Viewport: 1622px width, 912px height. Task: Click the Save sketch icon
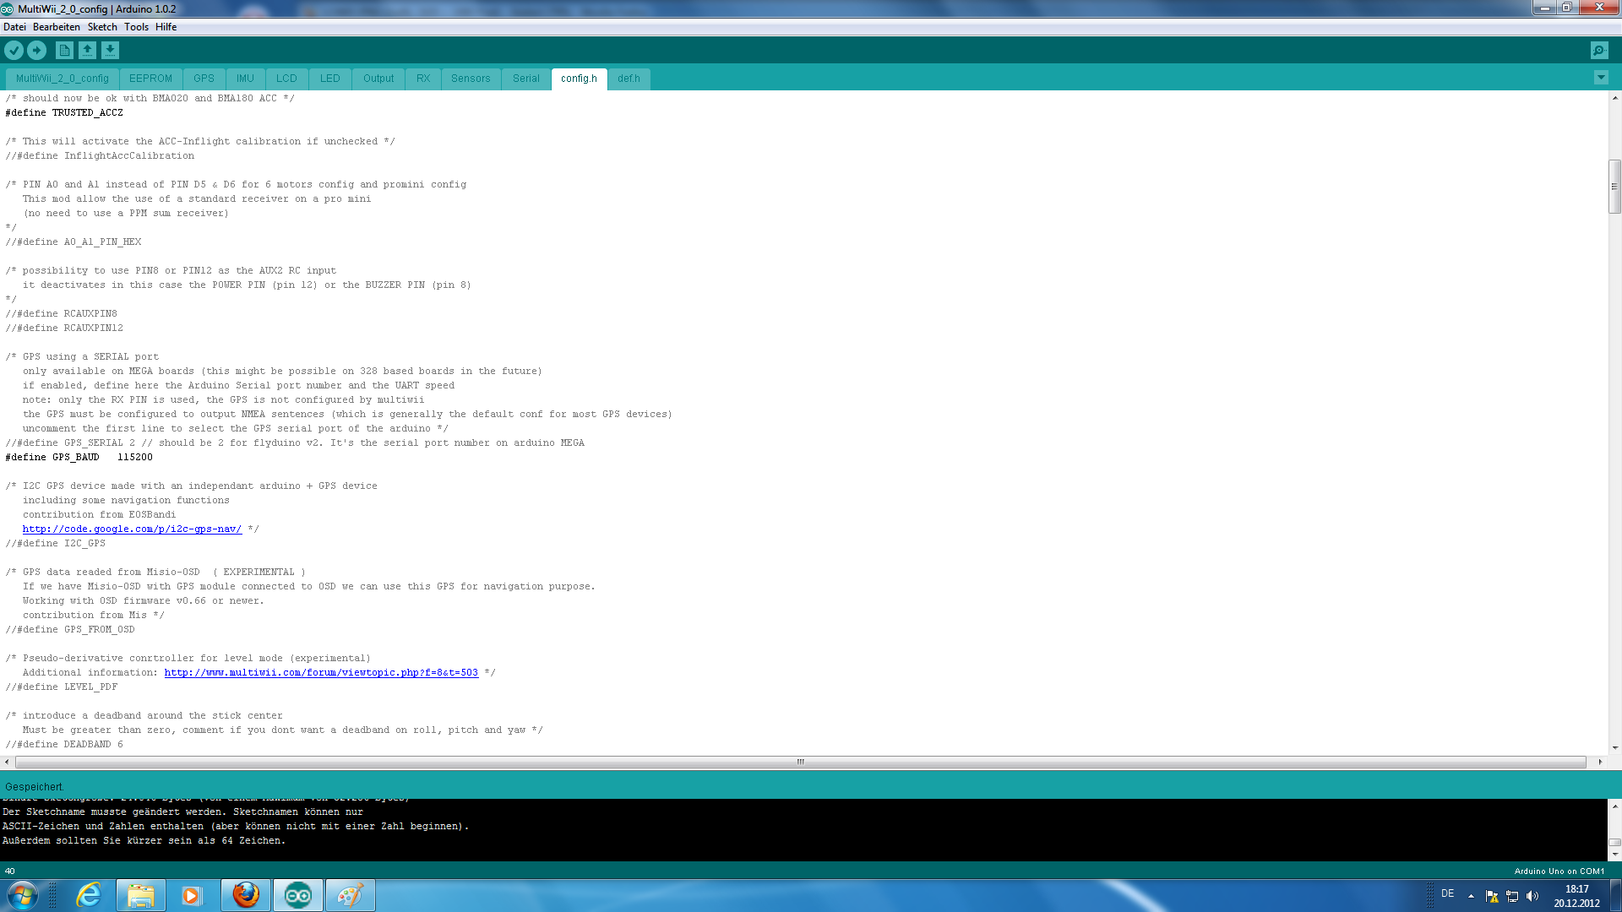coord(110,51)
